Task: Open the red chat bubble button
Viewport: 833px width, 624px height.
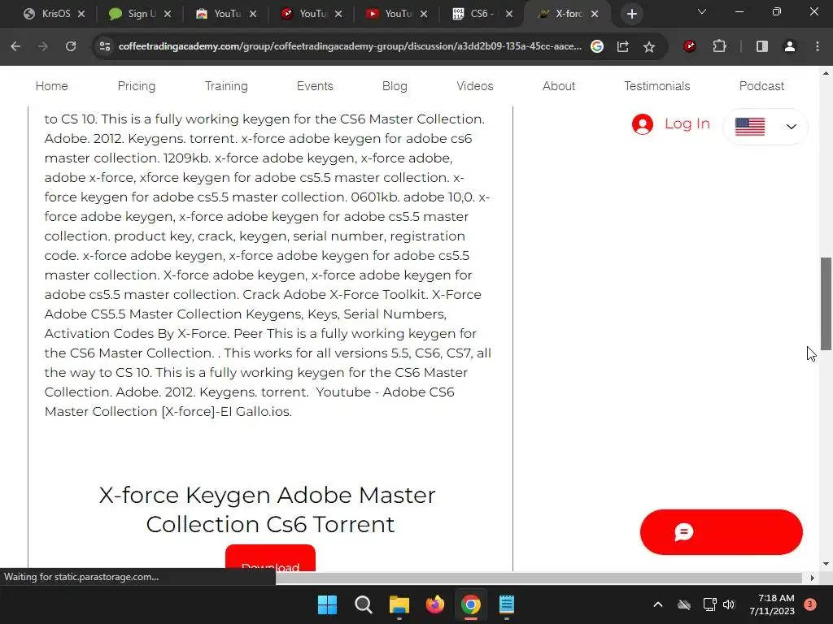Action: (721, 532)
